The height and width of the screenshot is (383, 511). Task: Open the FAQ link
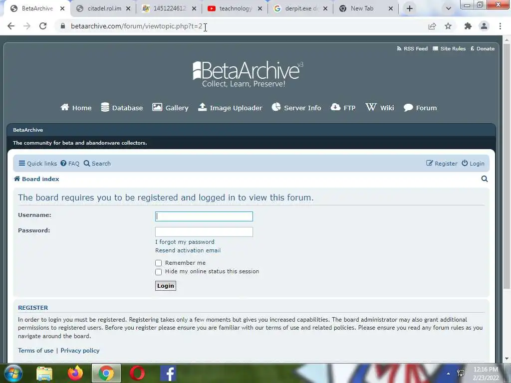tap(70, 164)
